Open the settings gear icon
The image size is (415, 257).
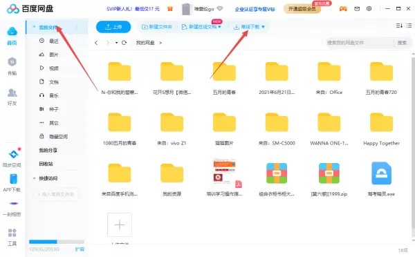click(369, 9)
